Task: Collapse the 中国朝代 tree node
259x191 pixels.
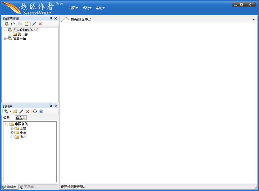Action: (7, 124)
